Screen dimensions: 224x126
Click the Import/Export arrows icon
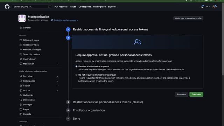21,59
